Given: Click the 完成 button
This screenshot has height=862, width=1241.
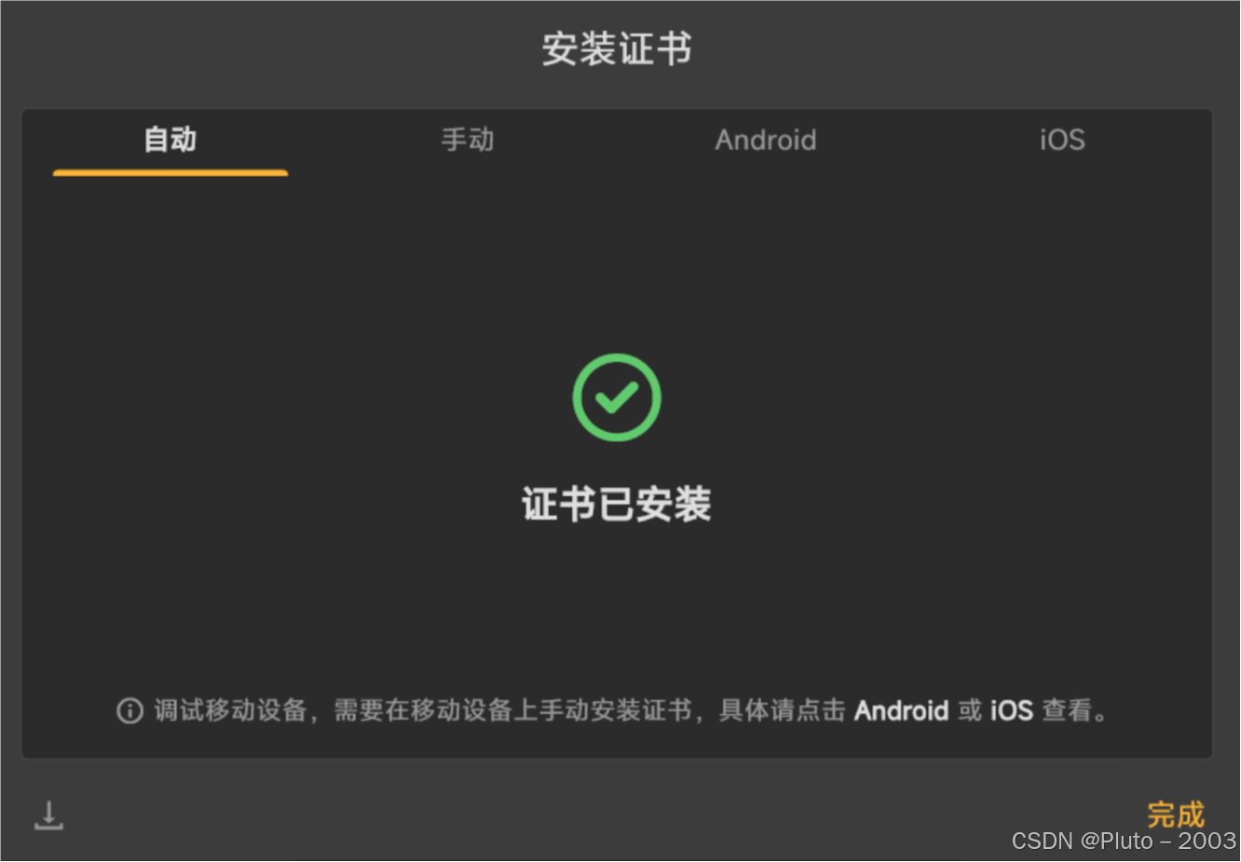Looking at the screenshot, I should (1176, 815).
